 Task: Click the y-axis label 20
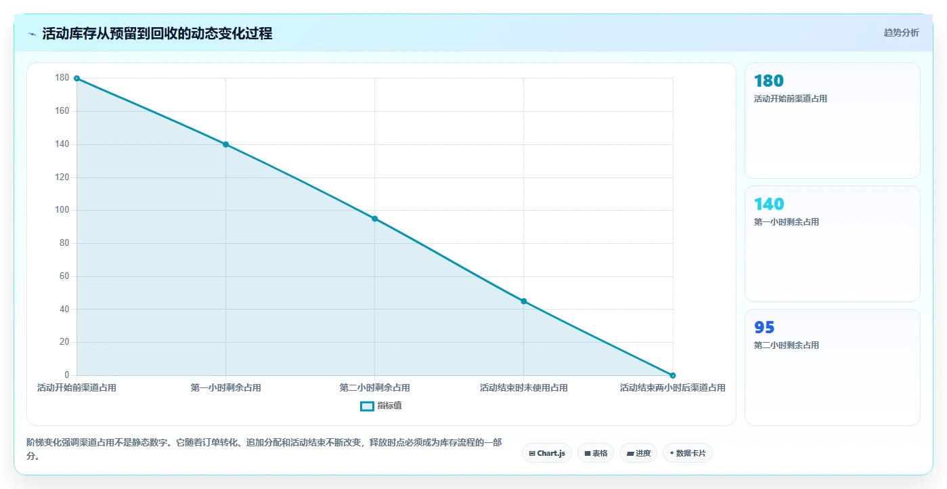64,342
